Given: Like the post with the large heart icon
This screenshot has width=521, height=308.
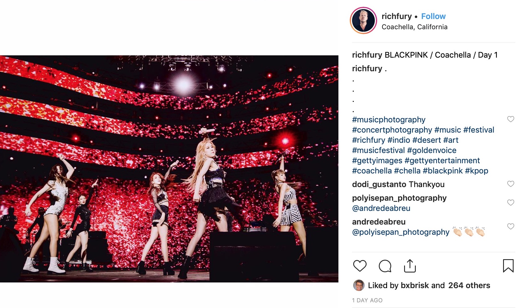Looking at the screenshot, I should (x=360, y=266).
